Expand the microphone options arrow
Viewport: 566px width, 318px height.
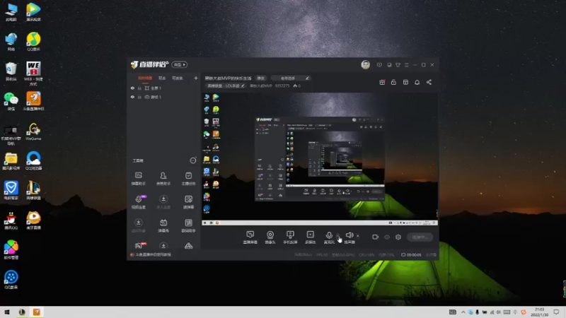click(x=338, y=236)
